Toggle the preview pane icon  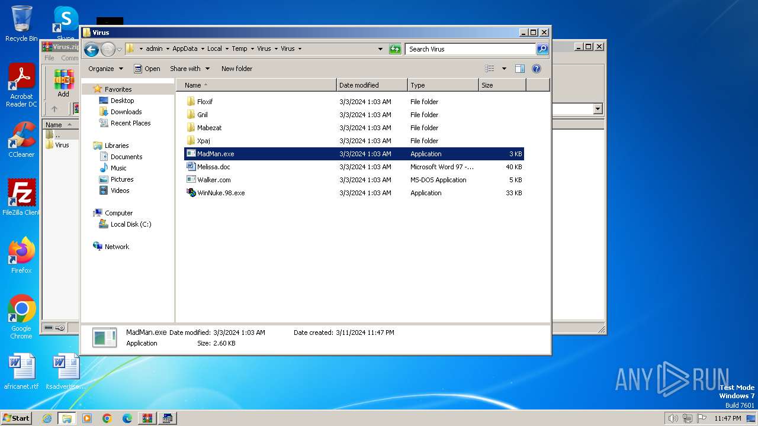(x=520, y=69)
